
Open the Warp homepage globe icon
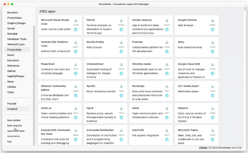point(212,51)
